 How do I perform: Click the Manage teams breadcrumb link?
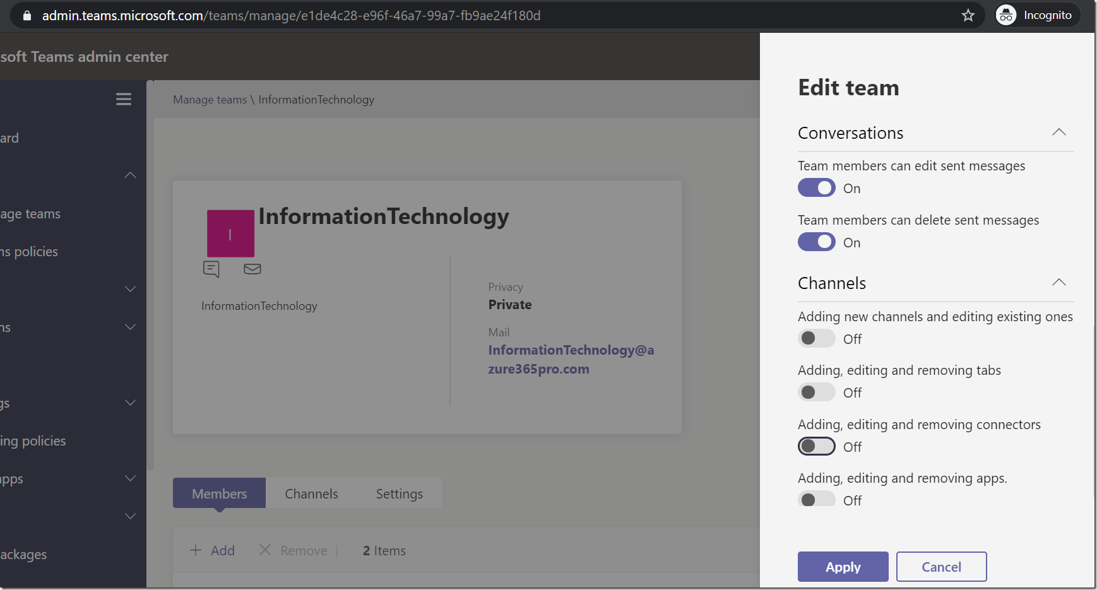click(210, 100)
